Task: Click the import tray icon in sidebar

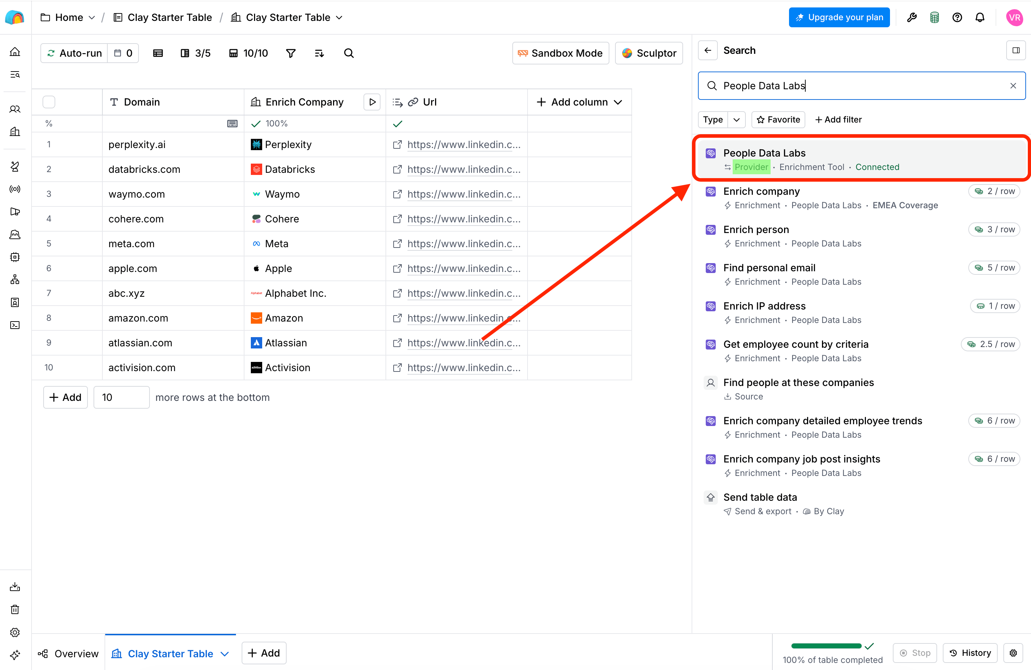Action: (15, 587)
